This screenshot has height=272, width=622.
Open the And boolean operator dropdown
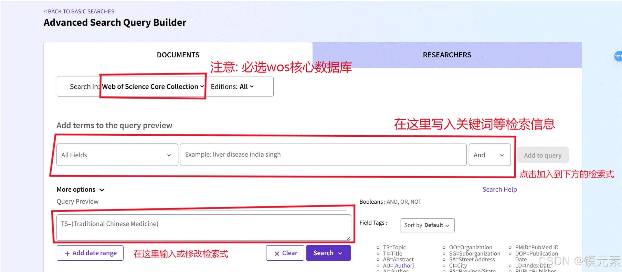coord(489,155)
